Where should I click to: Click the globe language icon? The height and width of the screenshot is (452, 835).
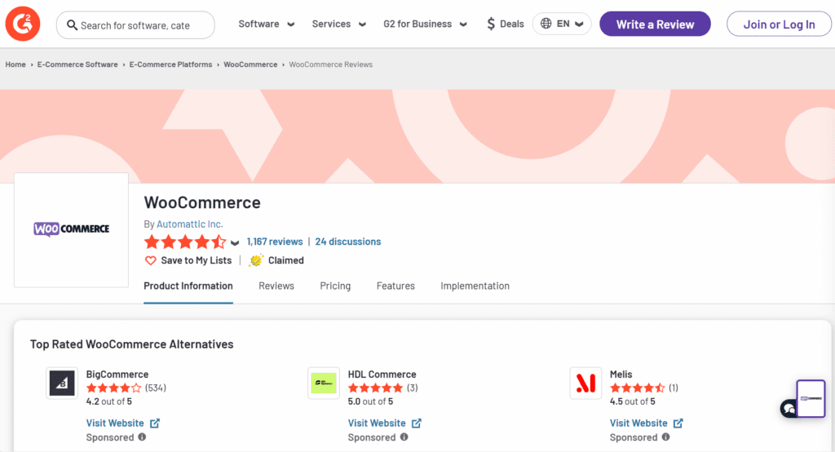pyautogui.click(x=546, y=24)
